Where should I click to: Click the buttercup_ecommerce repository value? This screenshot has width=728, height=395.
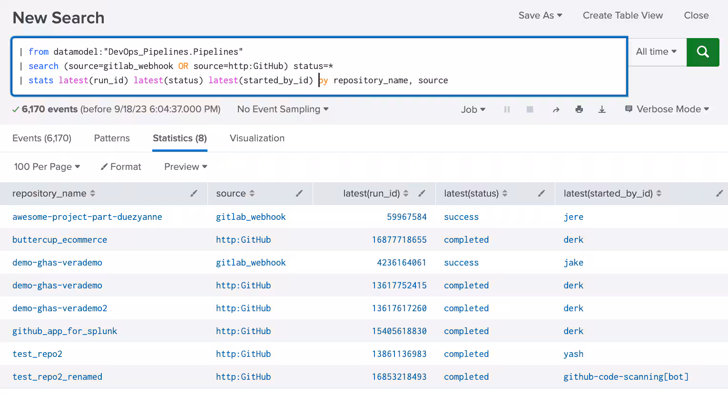pos(59,239)
